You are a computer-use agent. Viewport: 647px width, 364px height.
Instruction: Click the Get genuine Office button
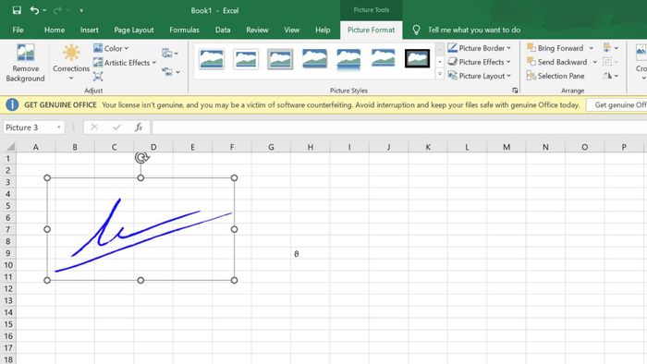tap(617, 105)
